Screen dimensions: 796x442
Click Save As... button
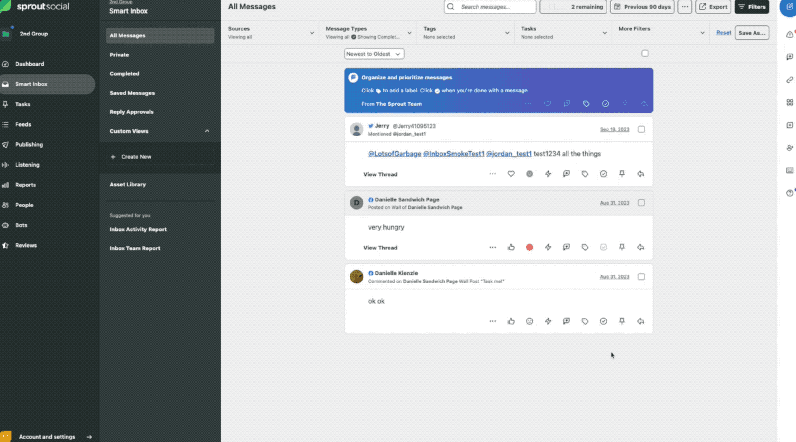pyautogui.click(x=752, y=33)
